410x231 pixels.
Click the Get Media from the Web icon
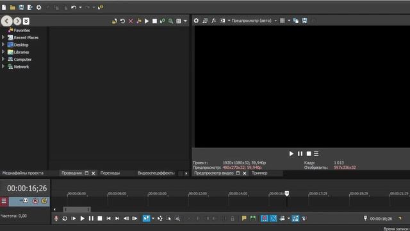tap(170, 21)
